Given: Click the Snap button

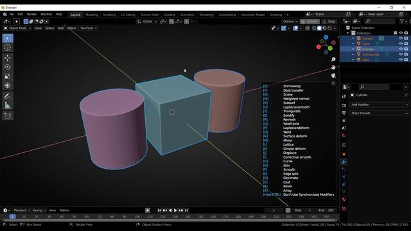Looking at the screenshot, I should (x=329, y=21).
